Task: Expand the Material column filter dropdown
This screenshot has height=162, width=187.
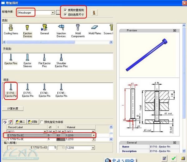Action: (x=93, y=131)
